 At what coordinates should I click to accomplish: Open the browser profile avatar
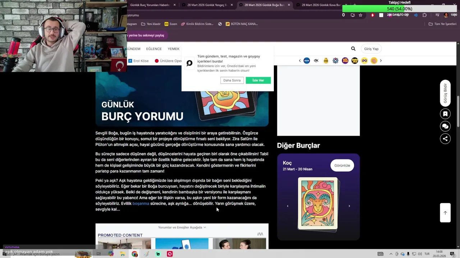coord(446,15)
